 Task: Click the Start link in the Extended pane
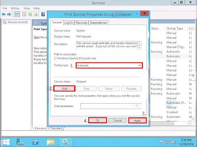click(37, 37)
